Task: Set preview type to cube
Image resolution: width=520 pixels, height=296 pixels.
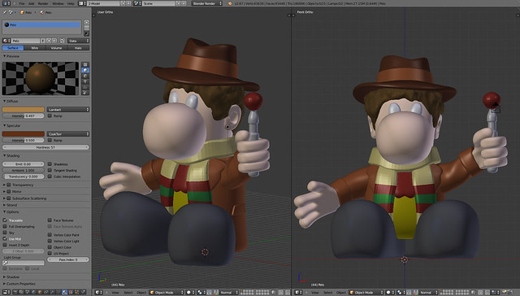Action: point(85,76)
